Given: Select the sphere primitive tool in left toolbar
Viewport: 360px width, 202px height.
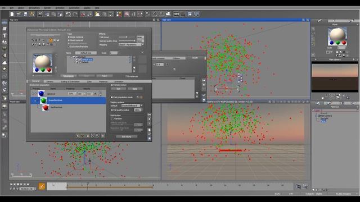Looking at the screenshot, I should pos(4,56).
